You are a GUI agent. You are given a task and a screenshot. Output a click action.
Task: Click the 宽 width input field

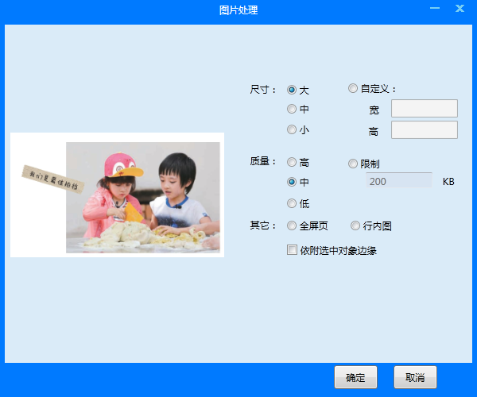[x=424, y=108]
